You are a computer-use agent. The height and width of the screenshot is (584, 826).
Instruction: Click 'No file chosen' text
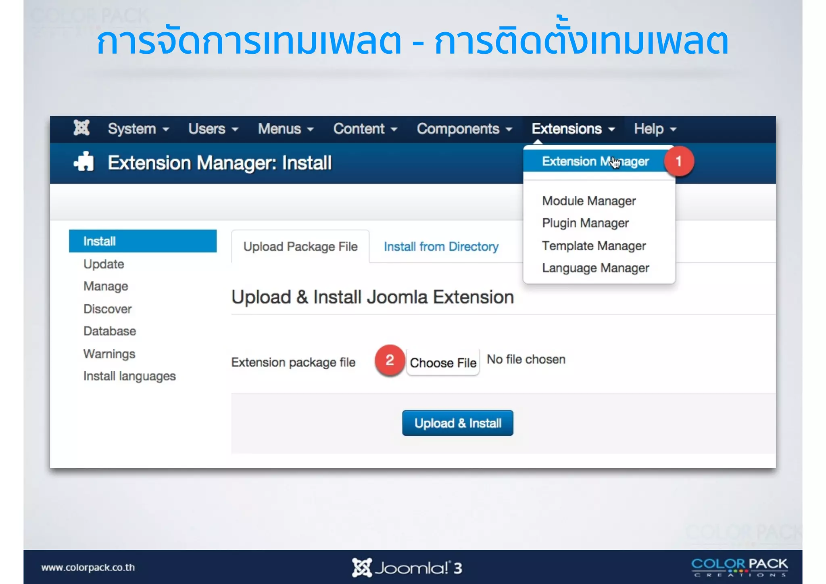(526, 359)
